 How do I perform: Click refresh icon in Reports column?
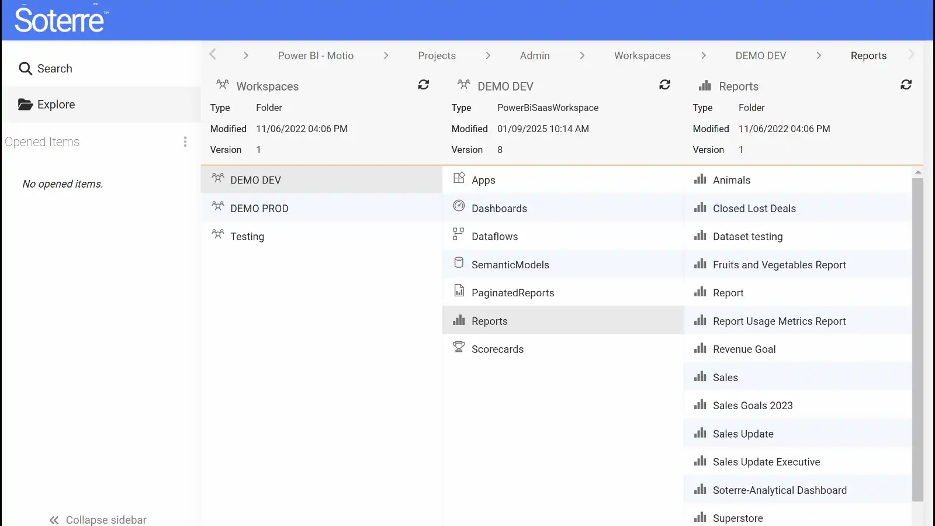pos(906,85)
